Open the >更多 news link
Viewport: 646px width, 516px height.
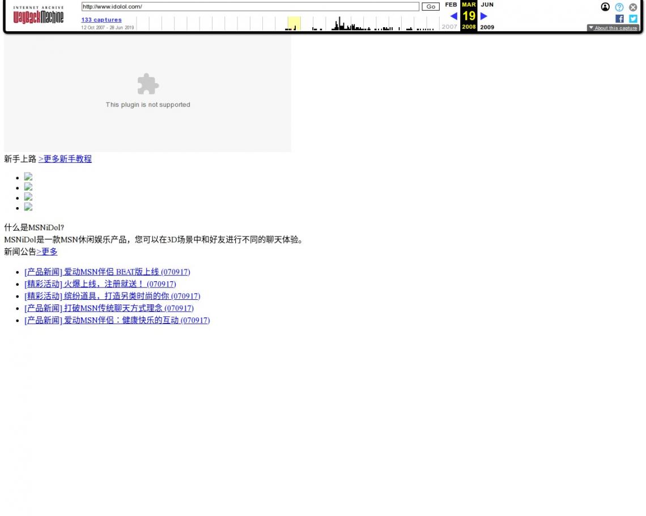pos(47,252)
